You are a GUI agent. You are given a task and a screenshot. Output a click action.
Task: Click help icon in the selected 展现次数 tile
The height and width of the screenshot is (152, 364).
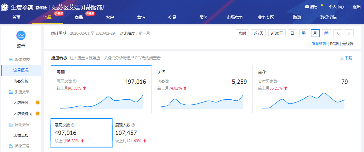pyautogui.click(x=73, y=125)
